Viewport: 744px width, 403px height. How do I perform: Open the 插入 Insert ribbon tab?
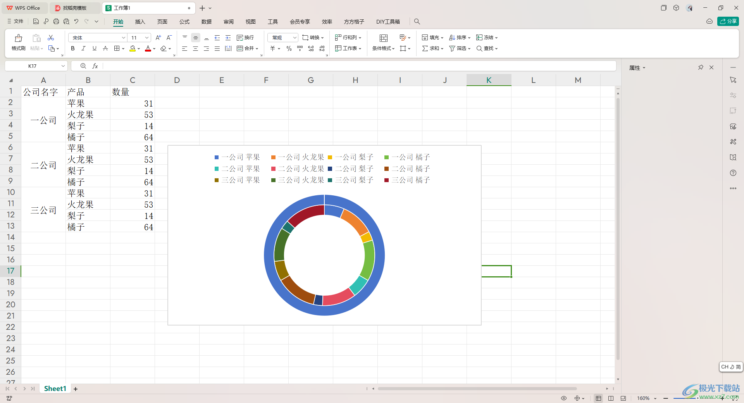click(140, 22)
